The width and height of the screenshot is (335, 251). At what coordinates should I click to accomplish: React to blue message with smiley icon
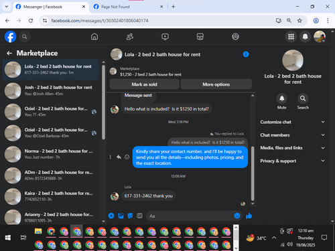127,157
